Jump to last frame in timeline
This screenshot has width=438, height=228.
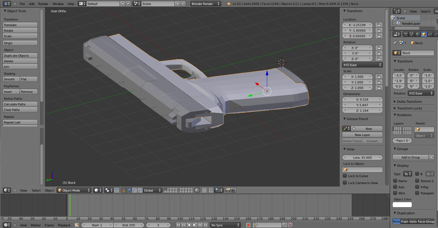pos(206,225)
